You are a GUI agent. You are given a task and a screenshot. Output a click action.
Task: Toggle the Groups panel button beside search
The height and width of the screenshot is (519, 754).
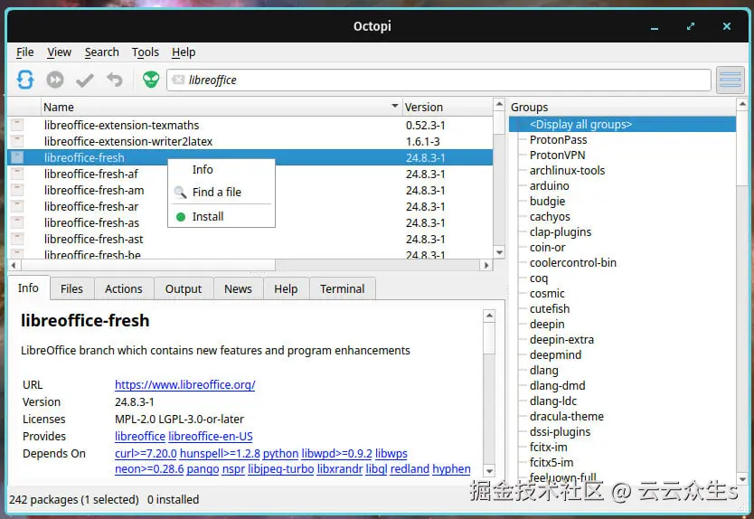(730, 80)
